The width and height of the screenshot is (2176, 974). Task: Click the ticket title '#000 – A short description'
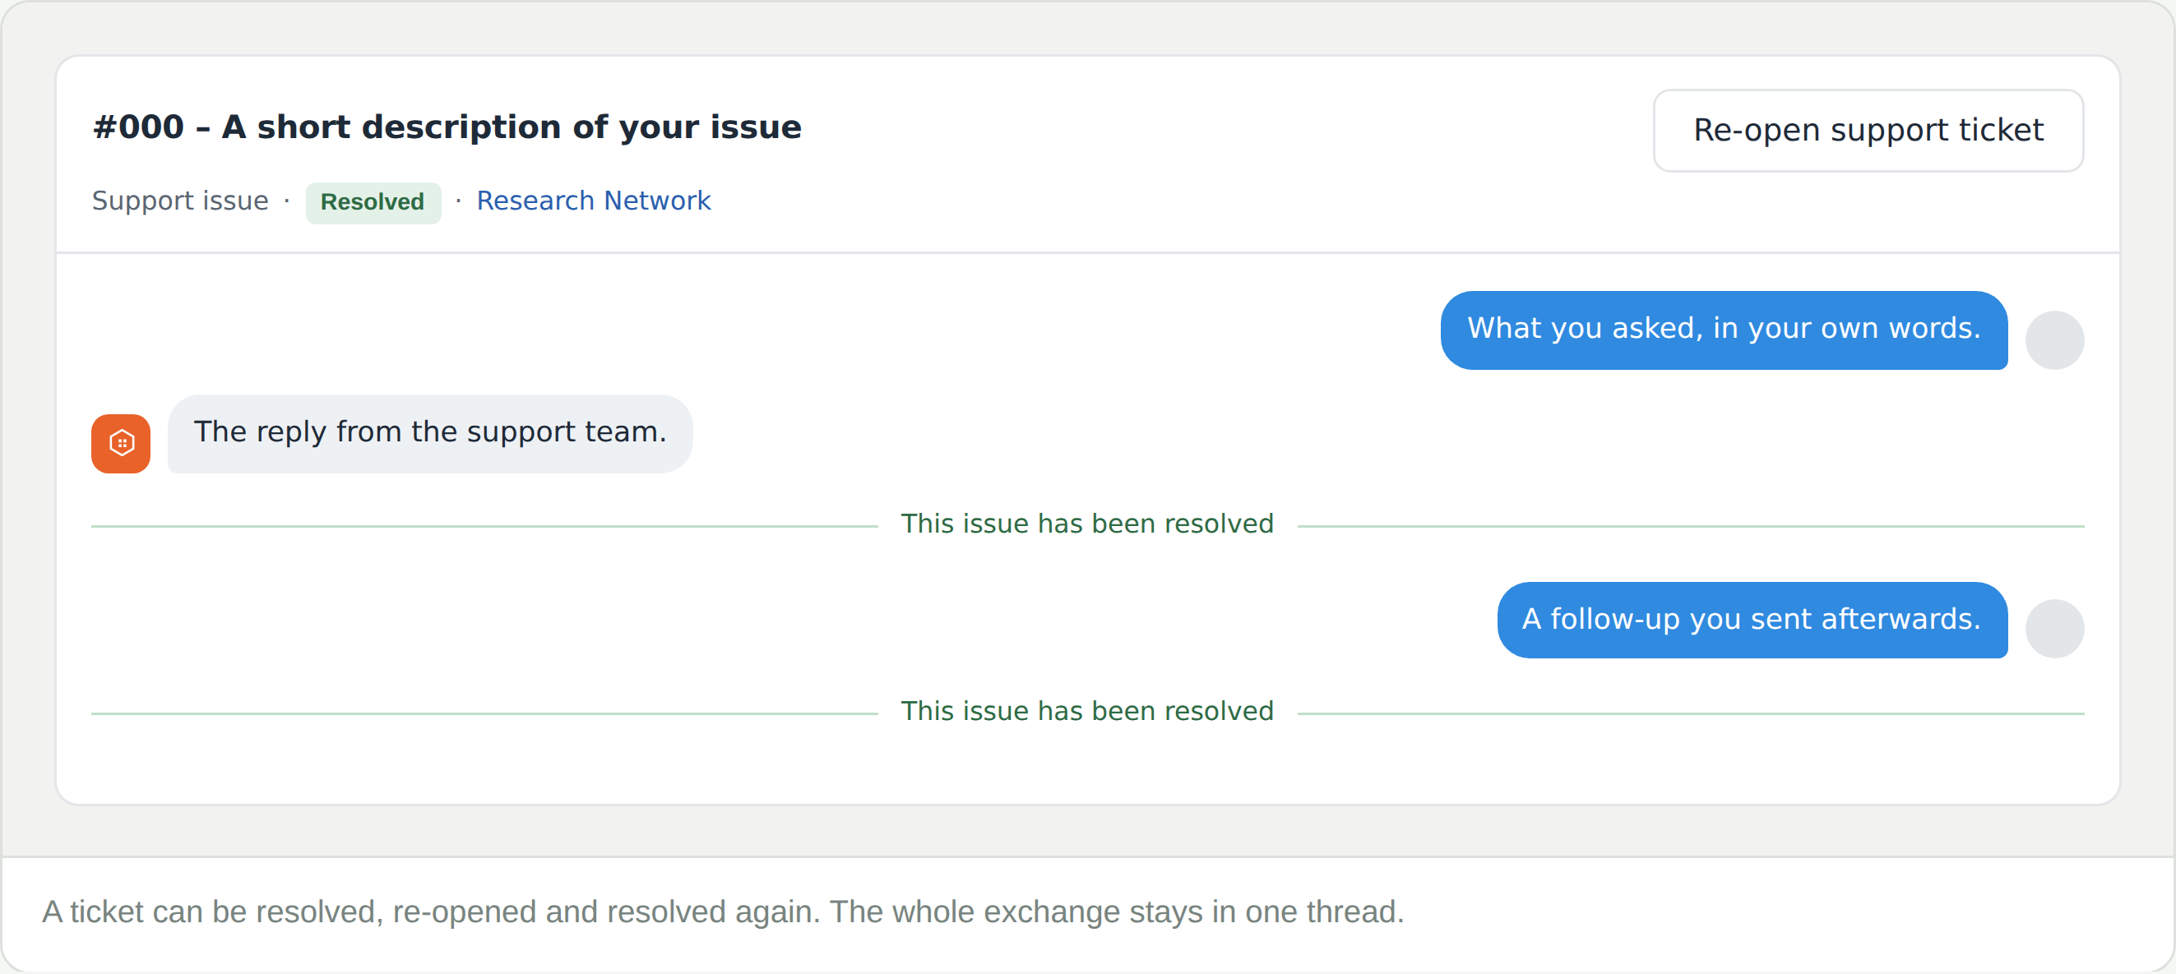[x=447, y=127]
